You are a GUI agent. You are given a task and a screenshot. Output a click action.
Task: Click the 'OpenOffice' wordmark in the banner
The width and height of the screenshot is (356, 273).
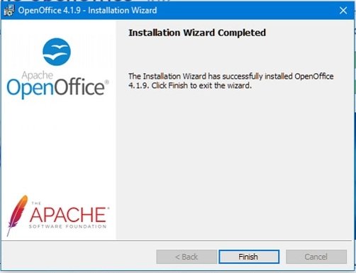[55, 88]
